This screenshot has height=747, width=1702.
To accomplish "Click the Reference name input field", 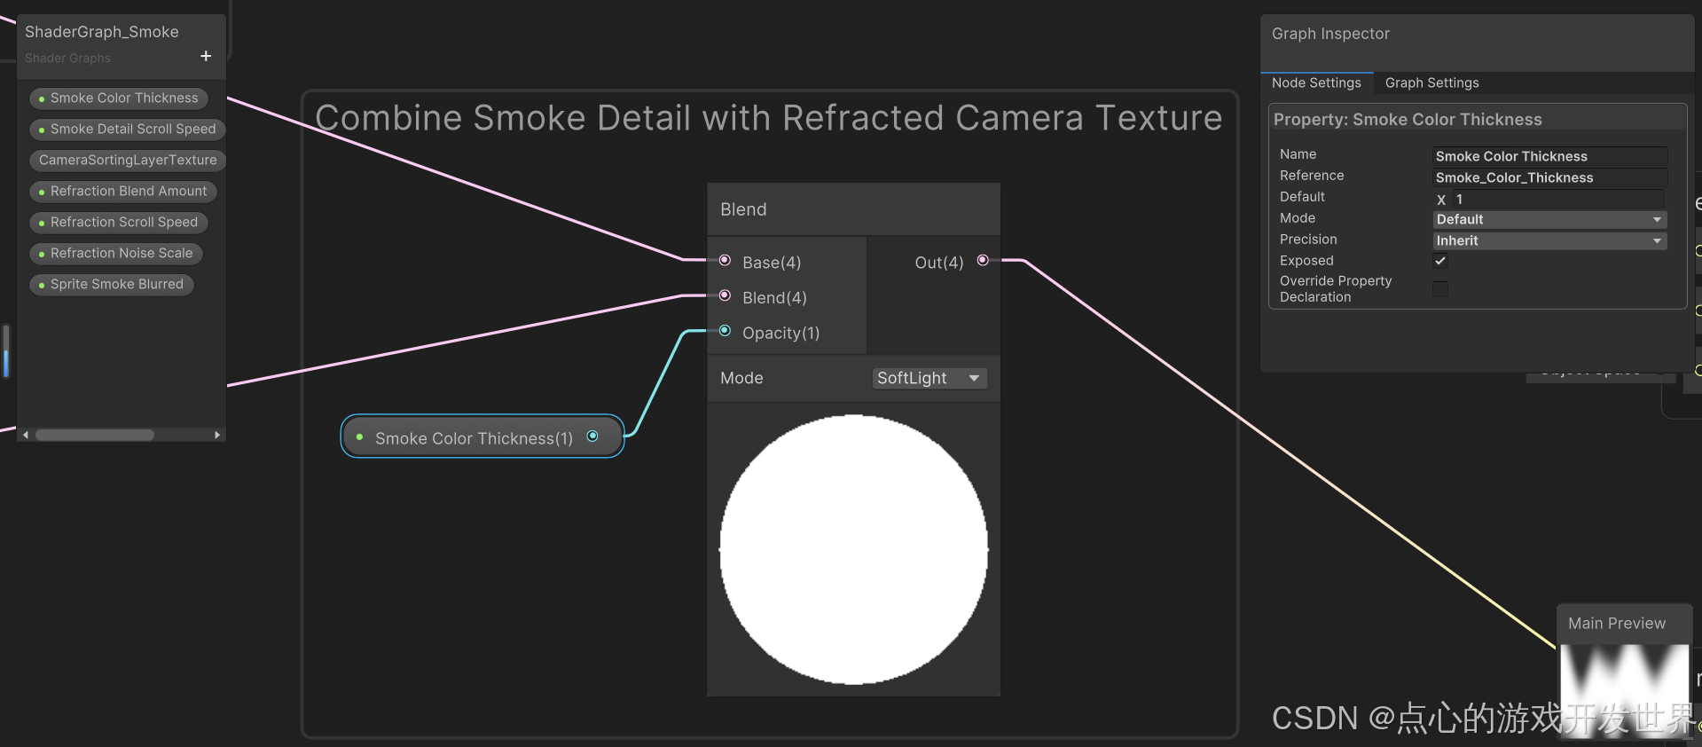I will pos(1549,177).
